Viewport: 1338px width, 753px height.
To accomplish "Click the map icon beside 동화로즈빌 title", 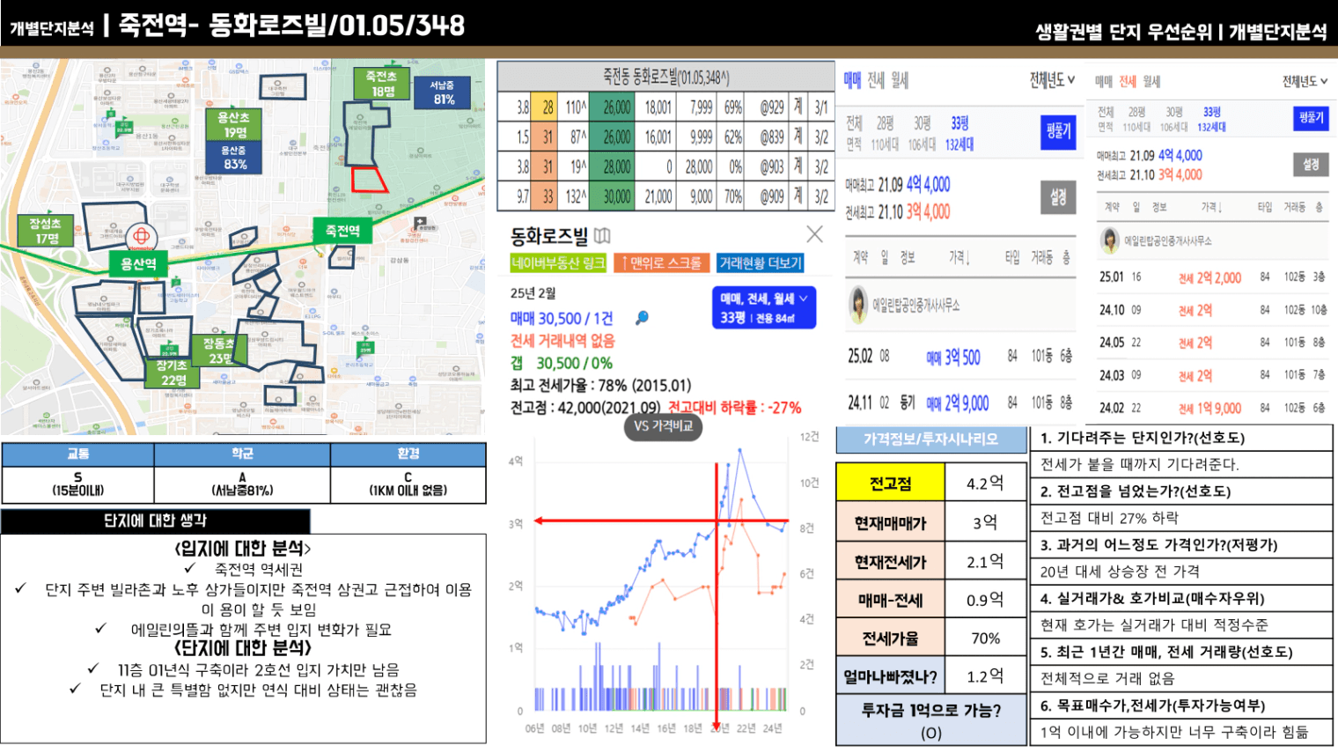I will click(602, 235).
